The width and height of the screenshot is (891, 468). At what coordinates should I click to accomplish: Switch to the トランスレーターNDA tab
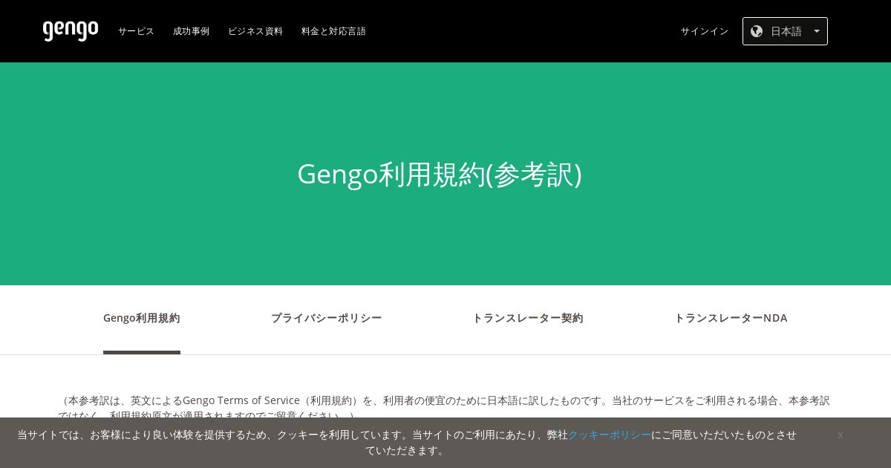[x=731, y=318]
